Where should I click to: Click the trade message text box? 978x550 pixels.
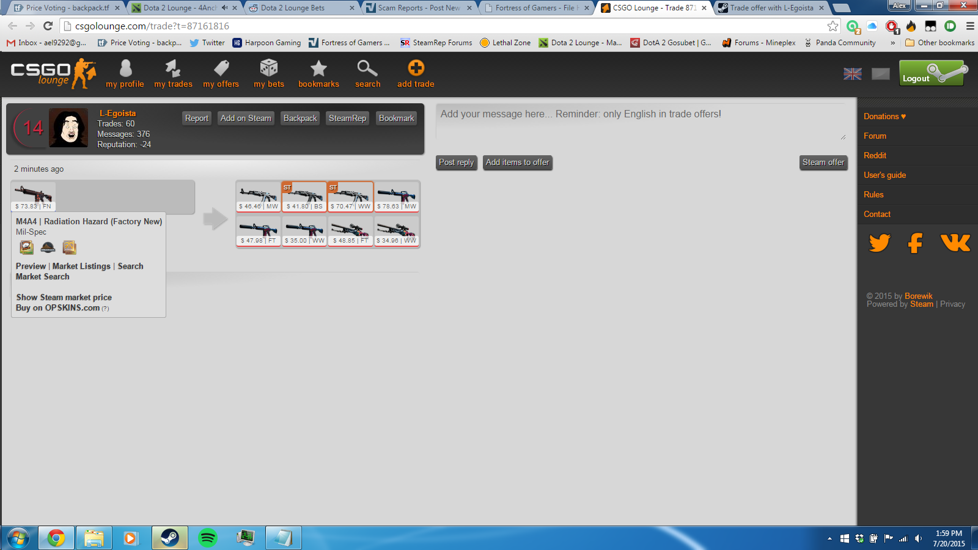click(641, 122)
